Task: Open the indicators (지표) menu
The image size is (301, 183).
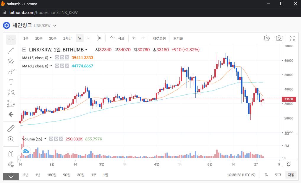Action: tap(117, 38)
